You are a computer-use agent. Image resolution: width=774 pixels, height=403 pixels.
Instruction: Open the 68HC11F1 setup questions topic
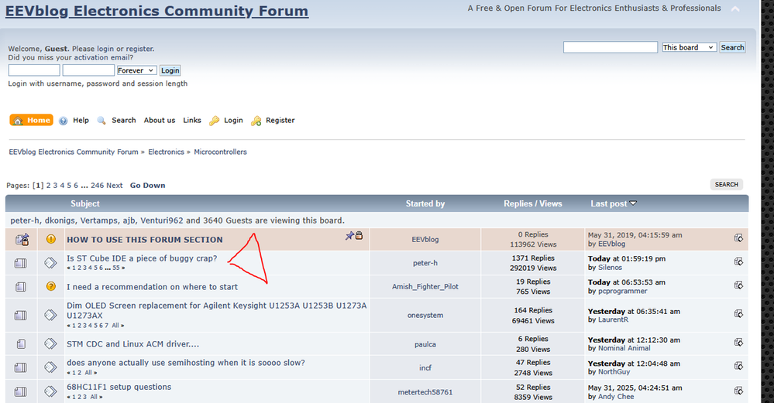coord(119,387)
